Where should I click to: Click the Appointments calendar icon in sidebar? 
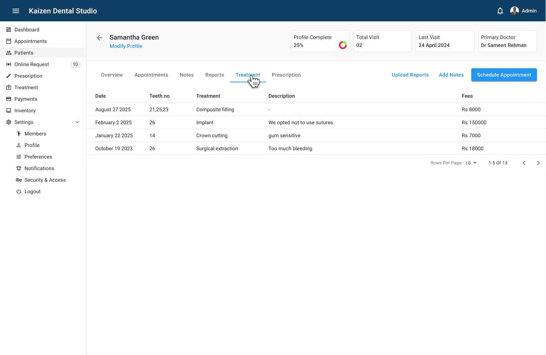(9, 41)
